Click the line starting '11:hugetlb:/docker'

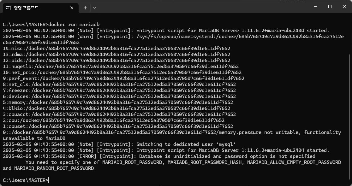(121, 66)
